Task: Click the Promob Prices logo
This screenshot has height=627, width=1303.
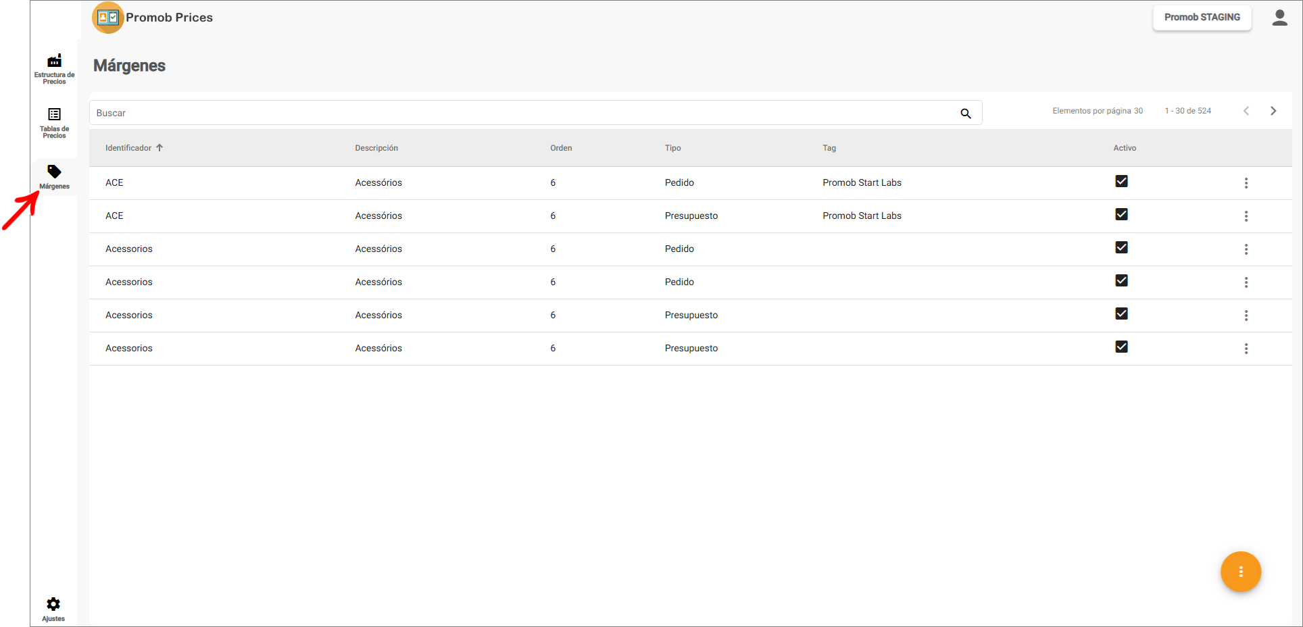Action: 107,18
